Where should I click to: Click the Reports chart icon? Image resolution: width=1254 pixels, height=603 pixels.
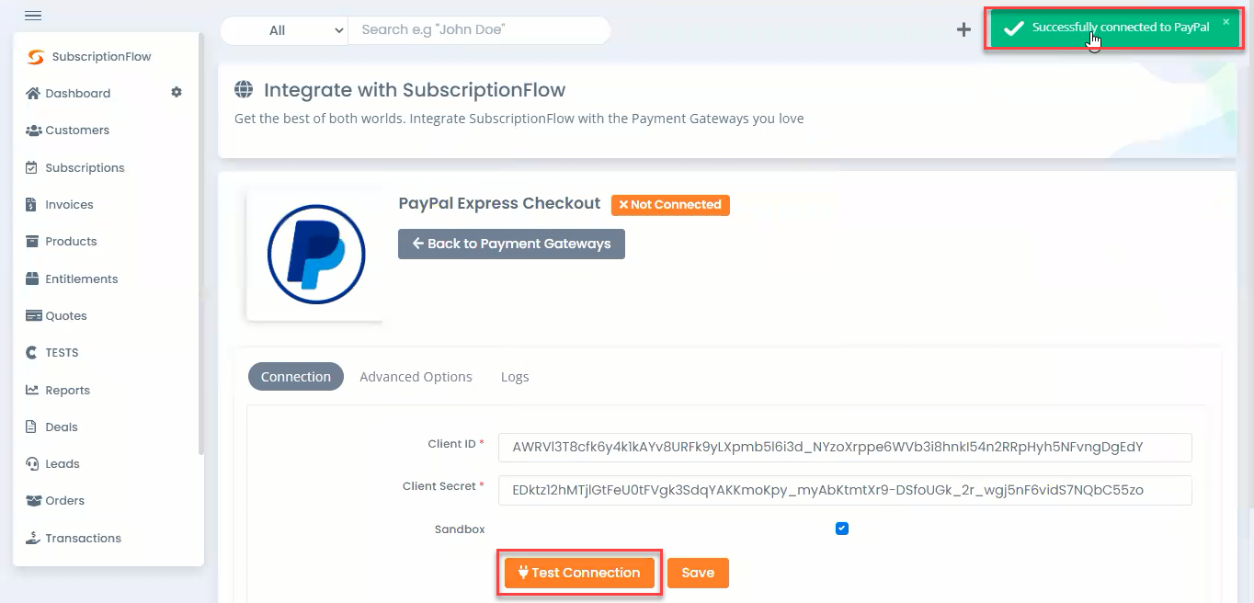click(32, 390)
